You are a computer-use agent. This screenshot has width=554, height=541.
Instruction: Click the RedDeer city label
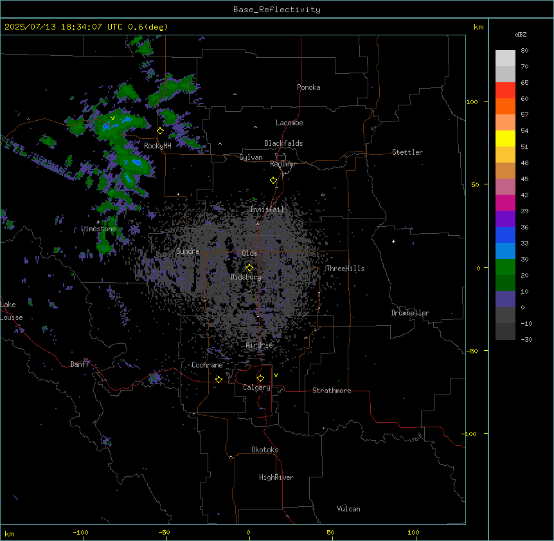pos(283,164)
